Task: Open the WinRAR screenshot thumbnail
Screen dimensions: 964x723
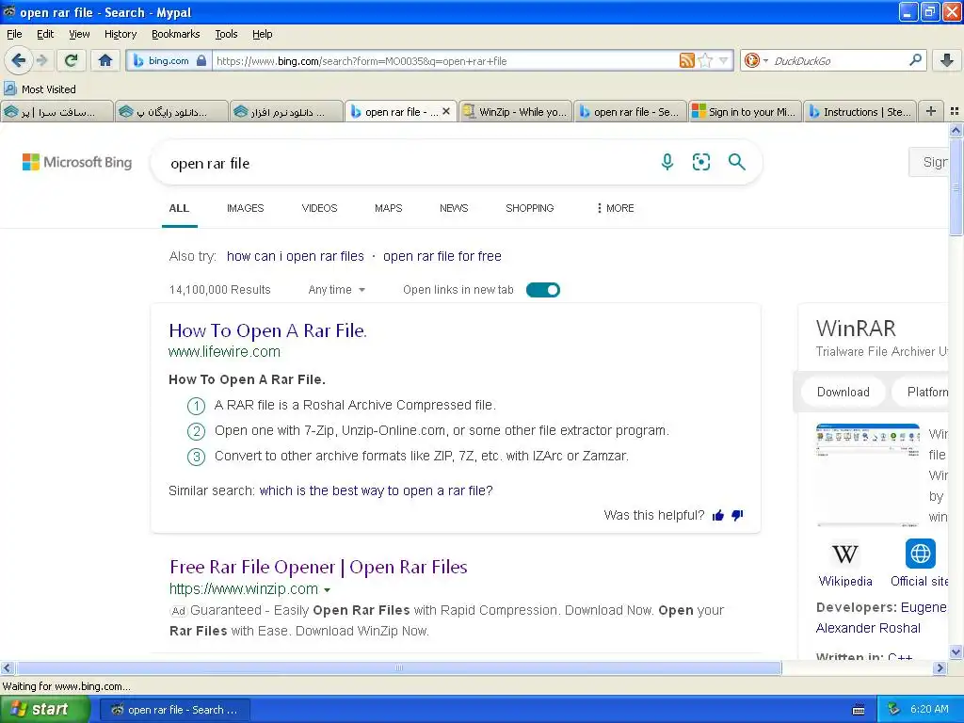Action: pyautogui.click(x=867, y=474)
